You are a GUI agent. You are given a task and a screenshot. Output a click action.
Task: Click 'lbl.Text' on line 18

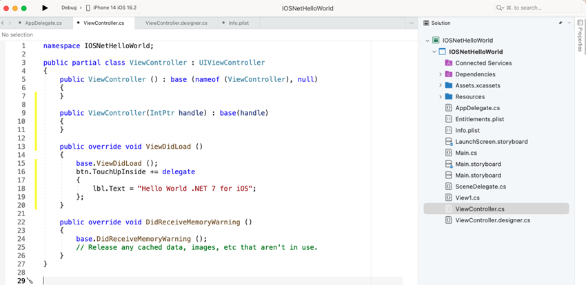109,189
